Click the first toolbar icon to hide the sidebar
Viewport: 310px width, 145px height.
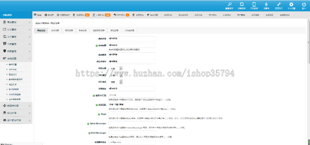tap(35, 15)
